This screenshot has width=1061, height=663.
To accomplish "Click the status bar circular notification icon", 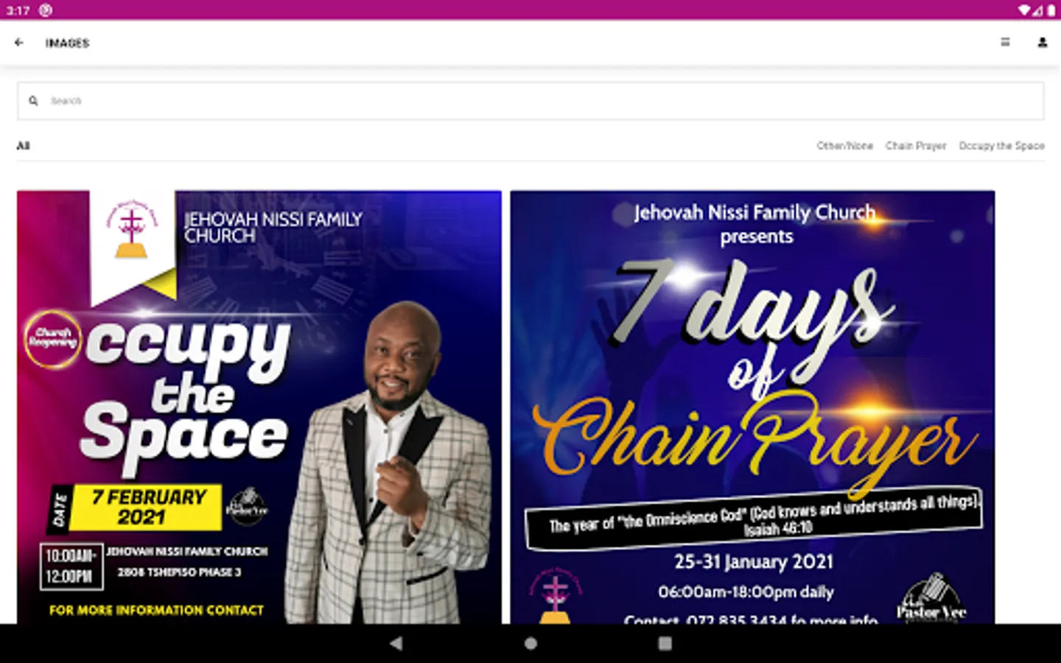I will (46, 10).
